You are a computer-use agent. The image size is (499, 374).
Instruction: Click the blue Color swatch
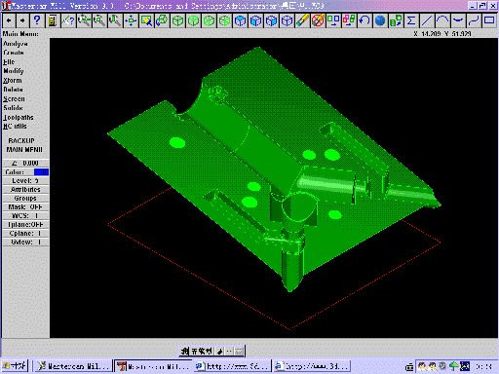point(41,172)
